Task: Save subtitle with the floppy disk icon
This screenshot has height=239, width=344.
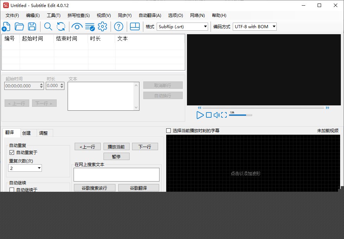Action: click(x=32, y=26)
